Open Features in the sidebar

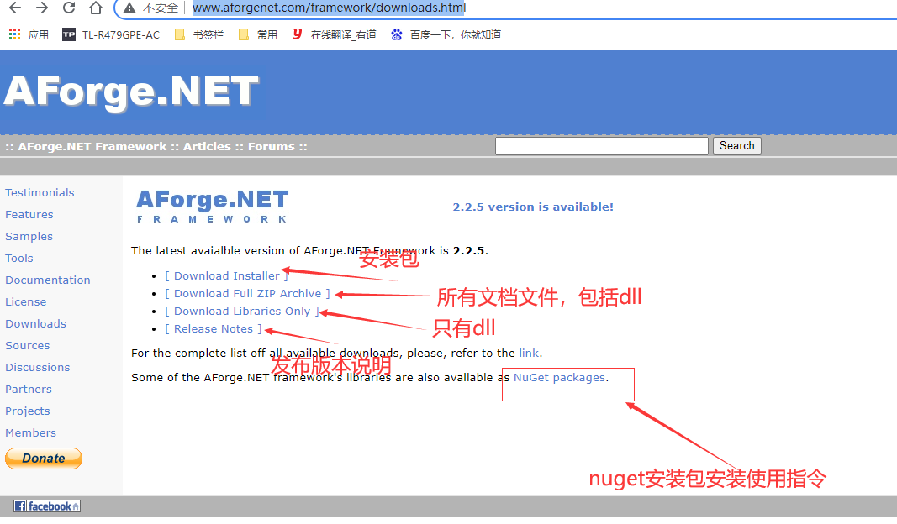click(x=29, y=214)
